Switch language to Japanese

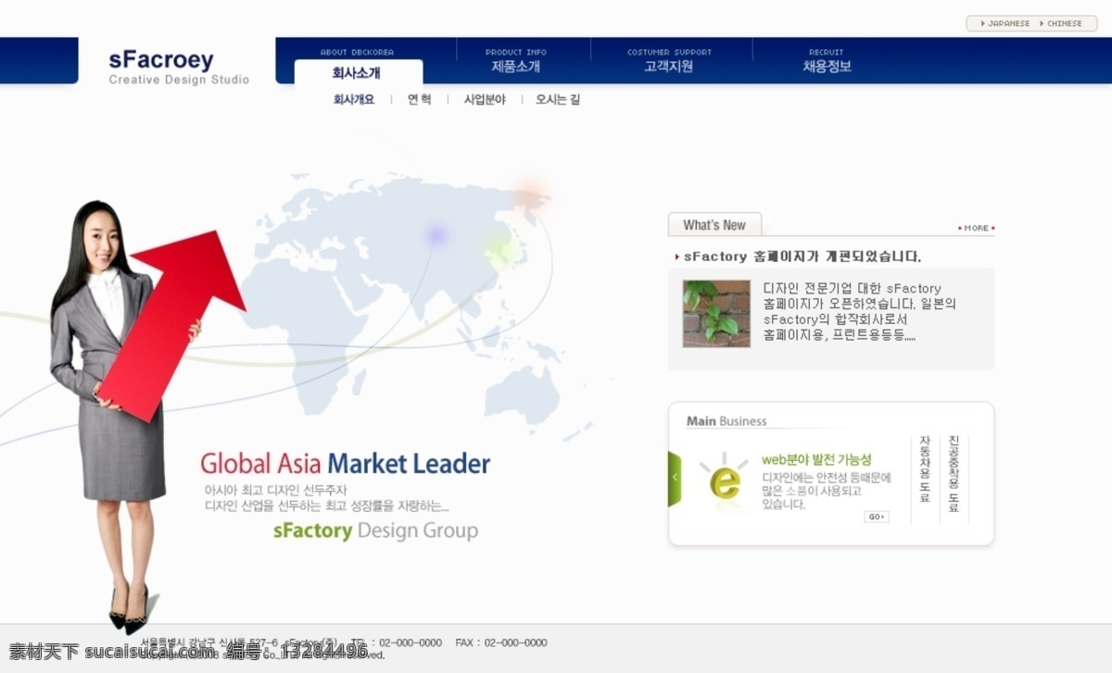pyautogui.click(x=1005, y=23)
